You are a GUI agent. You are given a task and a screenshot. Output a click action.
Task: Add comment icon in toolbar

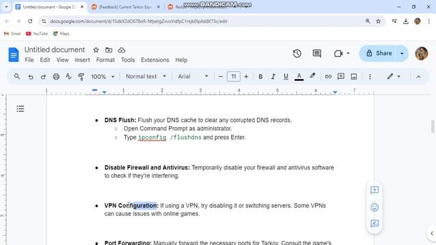(341, 76)
